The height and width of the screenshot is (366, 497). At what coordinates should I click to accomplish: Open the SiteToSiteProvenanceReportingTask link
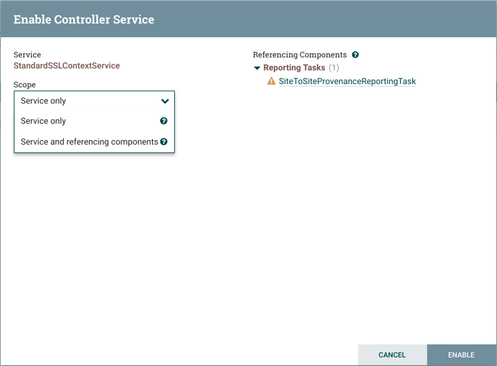coord(347,81)
